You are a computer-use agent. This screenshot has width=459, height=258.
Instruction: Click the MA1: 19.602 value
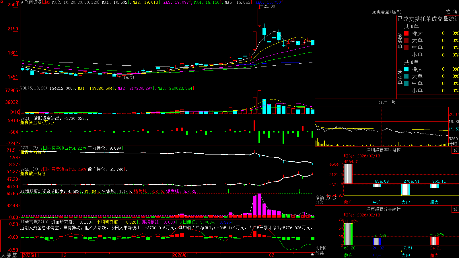click(x=114, y=2)
